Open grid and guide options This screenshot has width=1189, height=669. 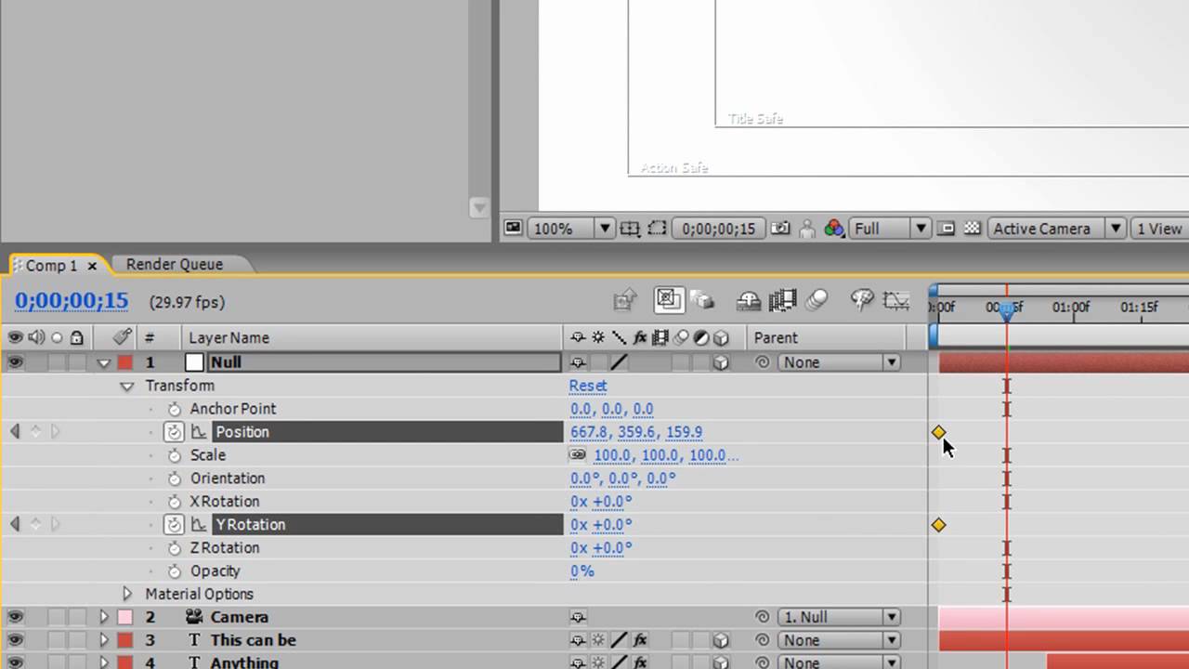coord(631,229)
